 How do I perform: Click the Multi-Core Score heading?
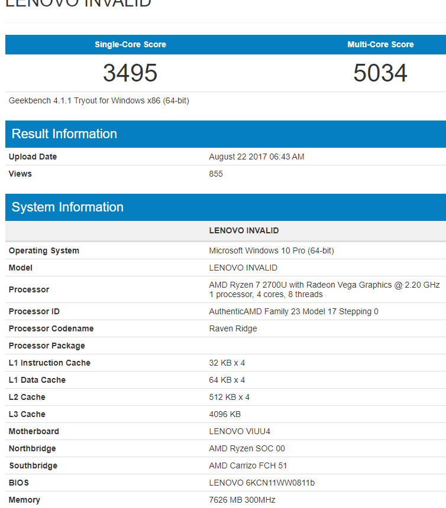click(380, 44)
